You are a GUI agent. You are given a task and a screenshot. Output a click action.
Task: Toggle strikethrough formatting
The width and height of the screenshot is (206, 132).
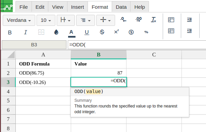[x=102, y=32]
